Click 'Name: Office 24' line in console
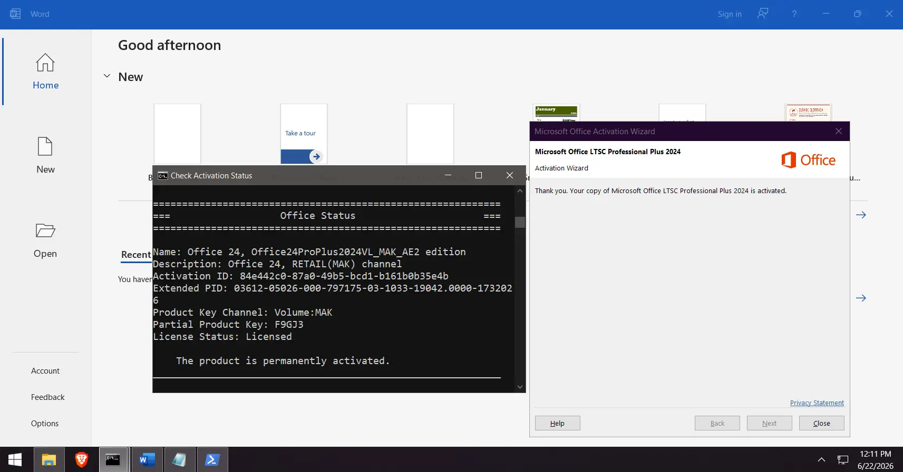Image resolution: width=903 pixels, height=472 pixels. pyautogui.click(x=309, y=252)
